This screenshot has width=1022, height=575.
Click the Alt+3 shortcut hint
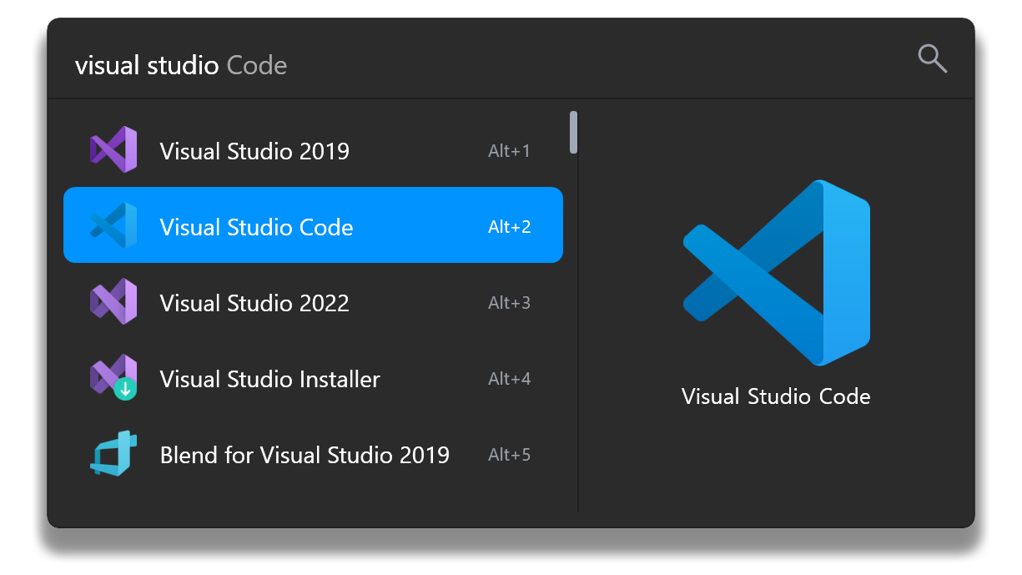509,303
